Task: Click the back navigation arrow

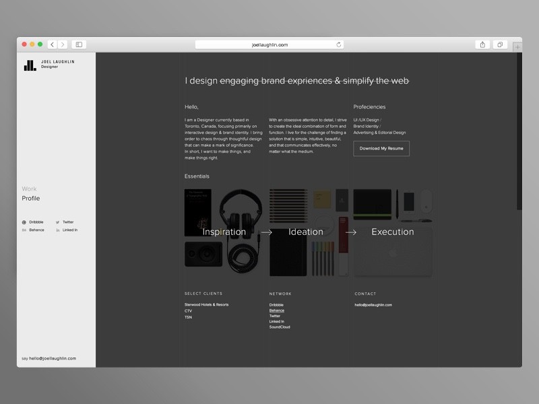Action: 52,43
